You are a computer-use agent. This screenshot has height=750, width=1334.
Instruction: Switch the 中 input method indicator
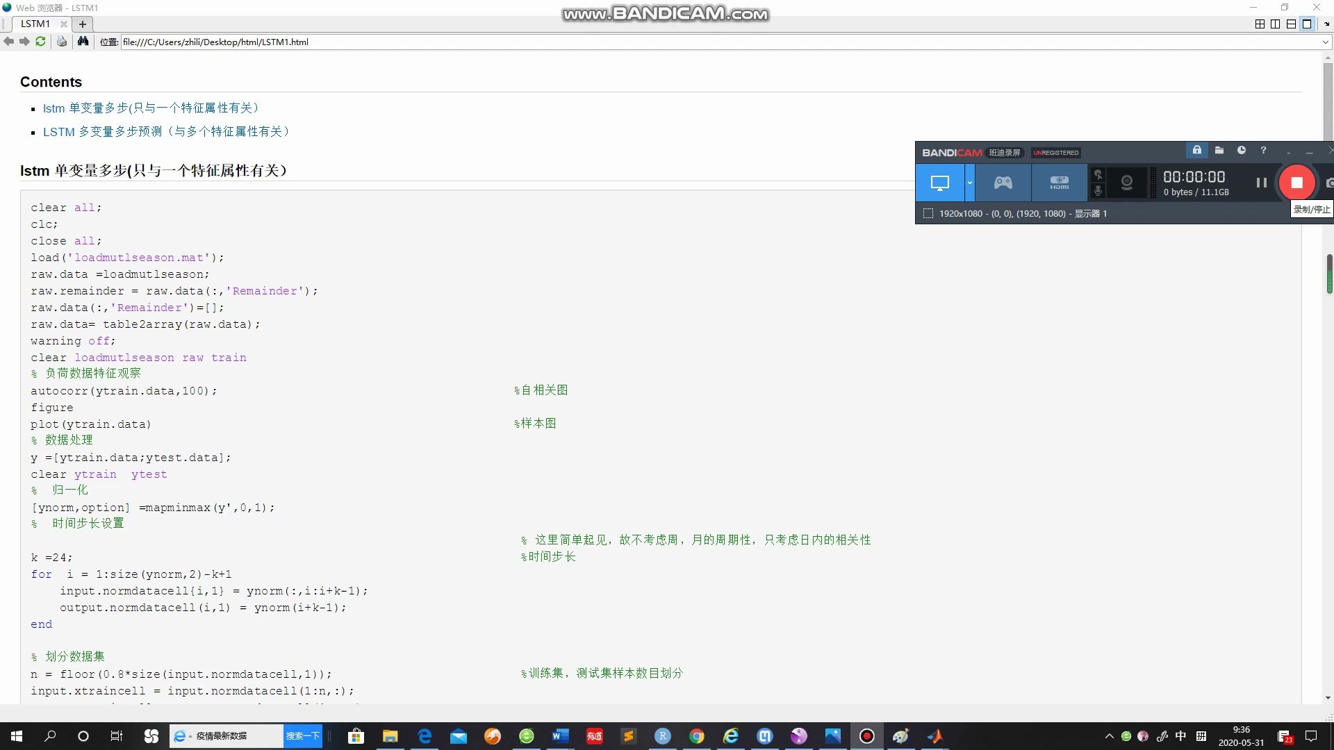tap(1180, 736)
